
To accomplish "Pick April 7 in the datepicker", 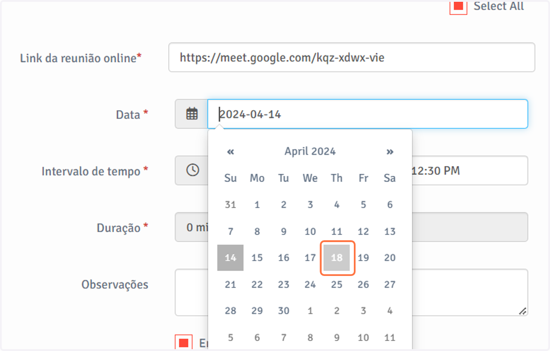I will tap(231, 231).
